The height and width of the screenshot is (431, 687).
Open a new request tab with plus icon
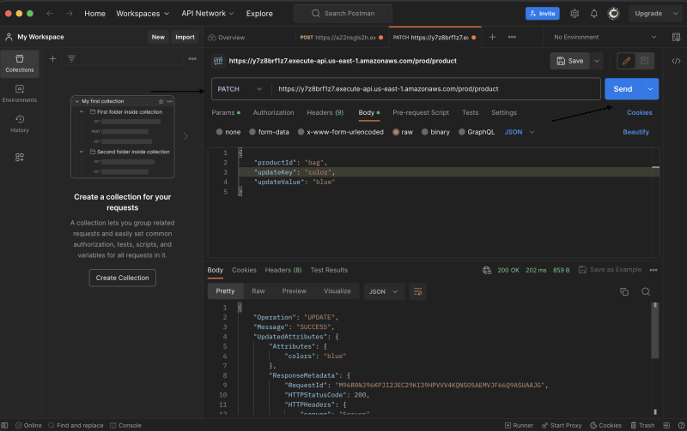point(492,37)
